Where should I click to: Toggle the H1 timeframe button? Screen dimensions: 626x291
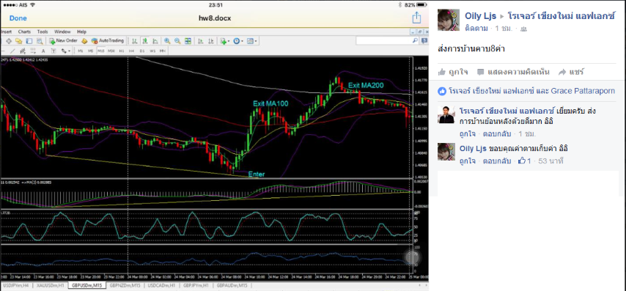pyautogui.click(x=122, y=51)
